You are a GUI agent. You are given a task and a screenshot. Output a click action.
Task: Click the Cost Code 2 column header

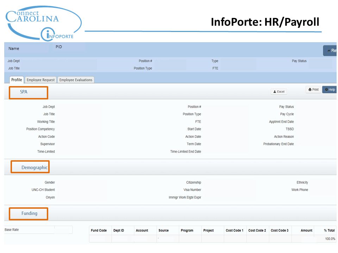(257, 231)
